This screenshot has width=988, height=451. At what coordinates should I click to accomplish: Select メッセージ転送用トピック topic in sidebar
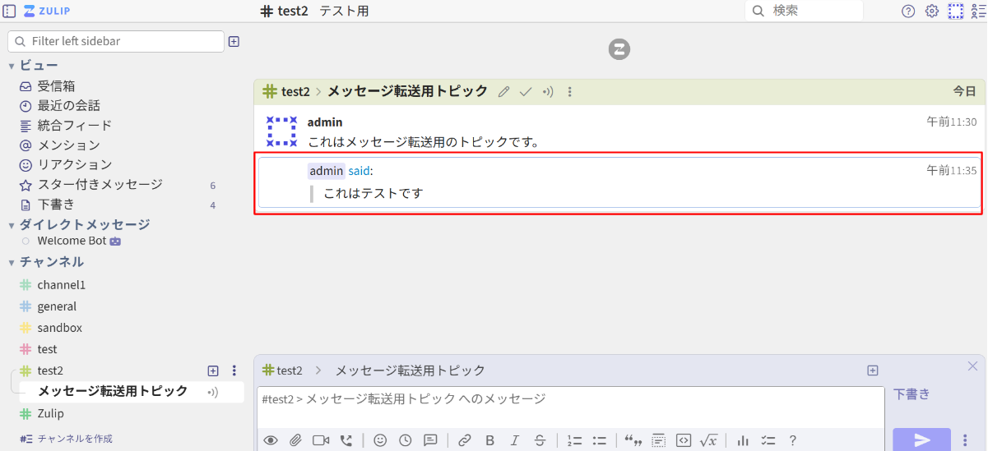[x=113, y=391]
